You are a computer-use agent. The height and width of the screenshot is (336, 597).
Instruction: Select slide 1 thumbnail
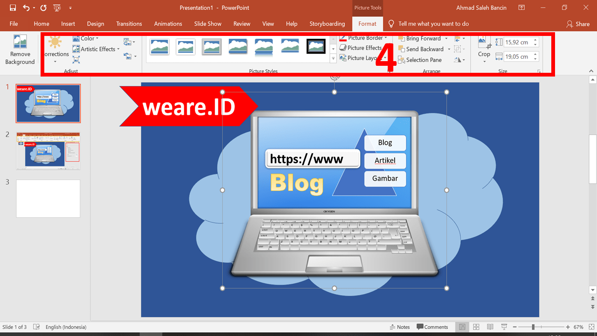[x=48, y=103]
